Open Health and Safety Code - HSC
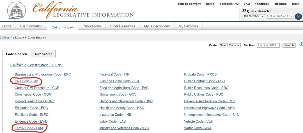Screen dimensions: 303x133 pyautogui.click(x=122, y=108)
